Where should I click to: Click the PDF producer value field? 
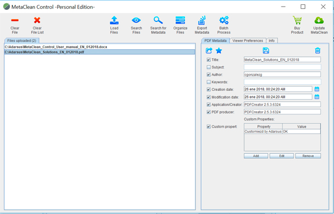(282, 112)
